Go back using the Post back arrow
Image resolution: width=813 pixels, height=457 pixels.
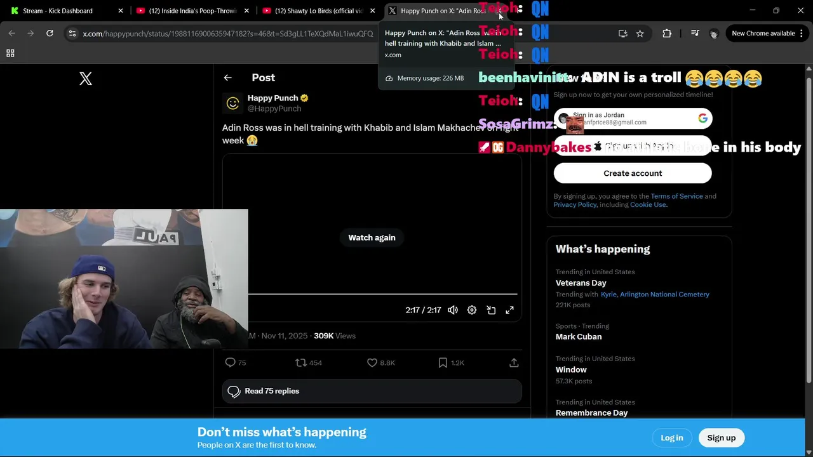pyautogui.click(x=227, y=77)
